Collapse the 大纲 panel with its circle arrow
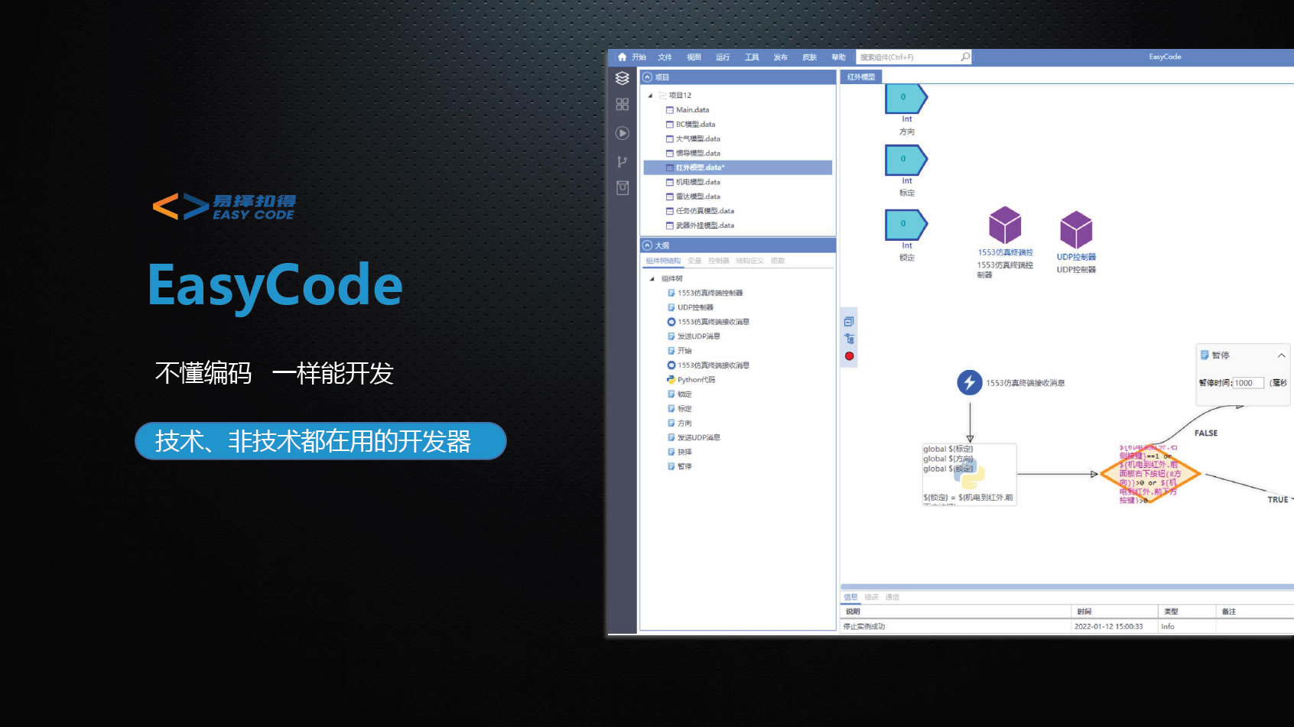This screenshot has height=727, width=1294. click(648, 245)
